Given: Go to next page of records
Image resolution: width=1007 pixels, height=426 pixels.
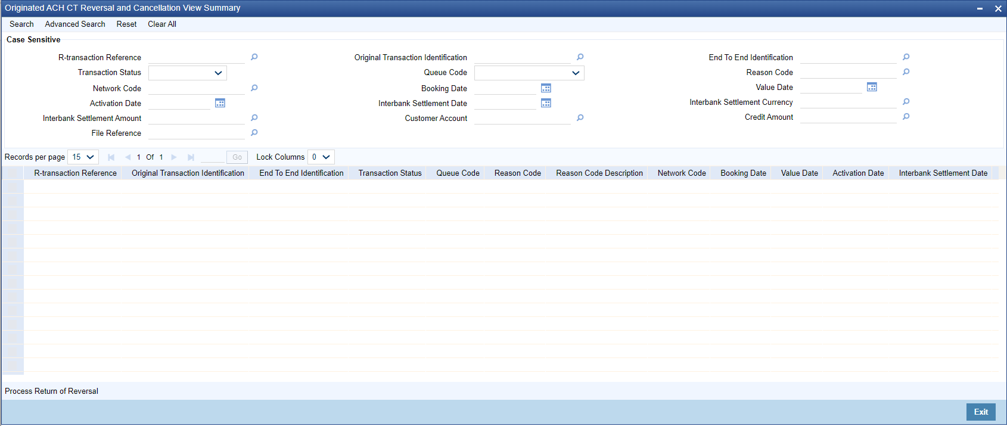Looking at the screenshot, I should [174, 157].
